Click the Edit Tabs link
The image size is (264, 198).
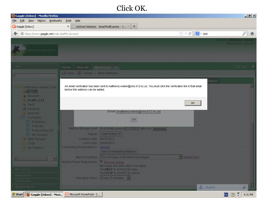[241, 67]
